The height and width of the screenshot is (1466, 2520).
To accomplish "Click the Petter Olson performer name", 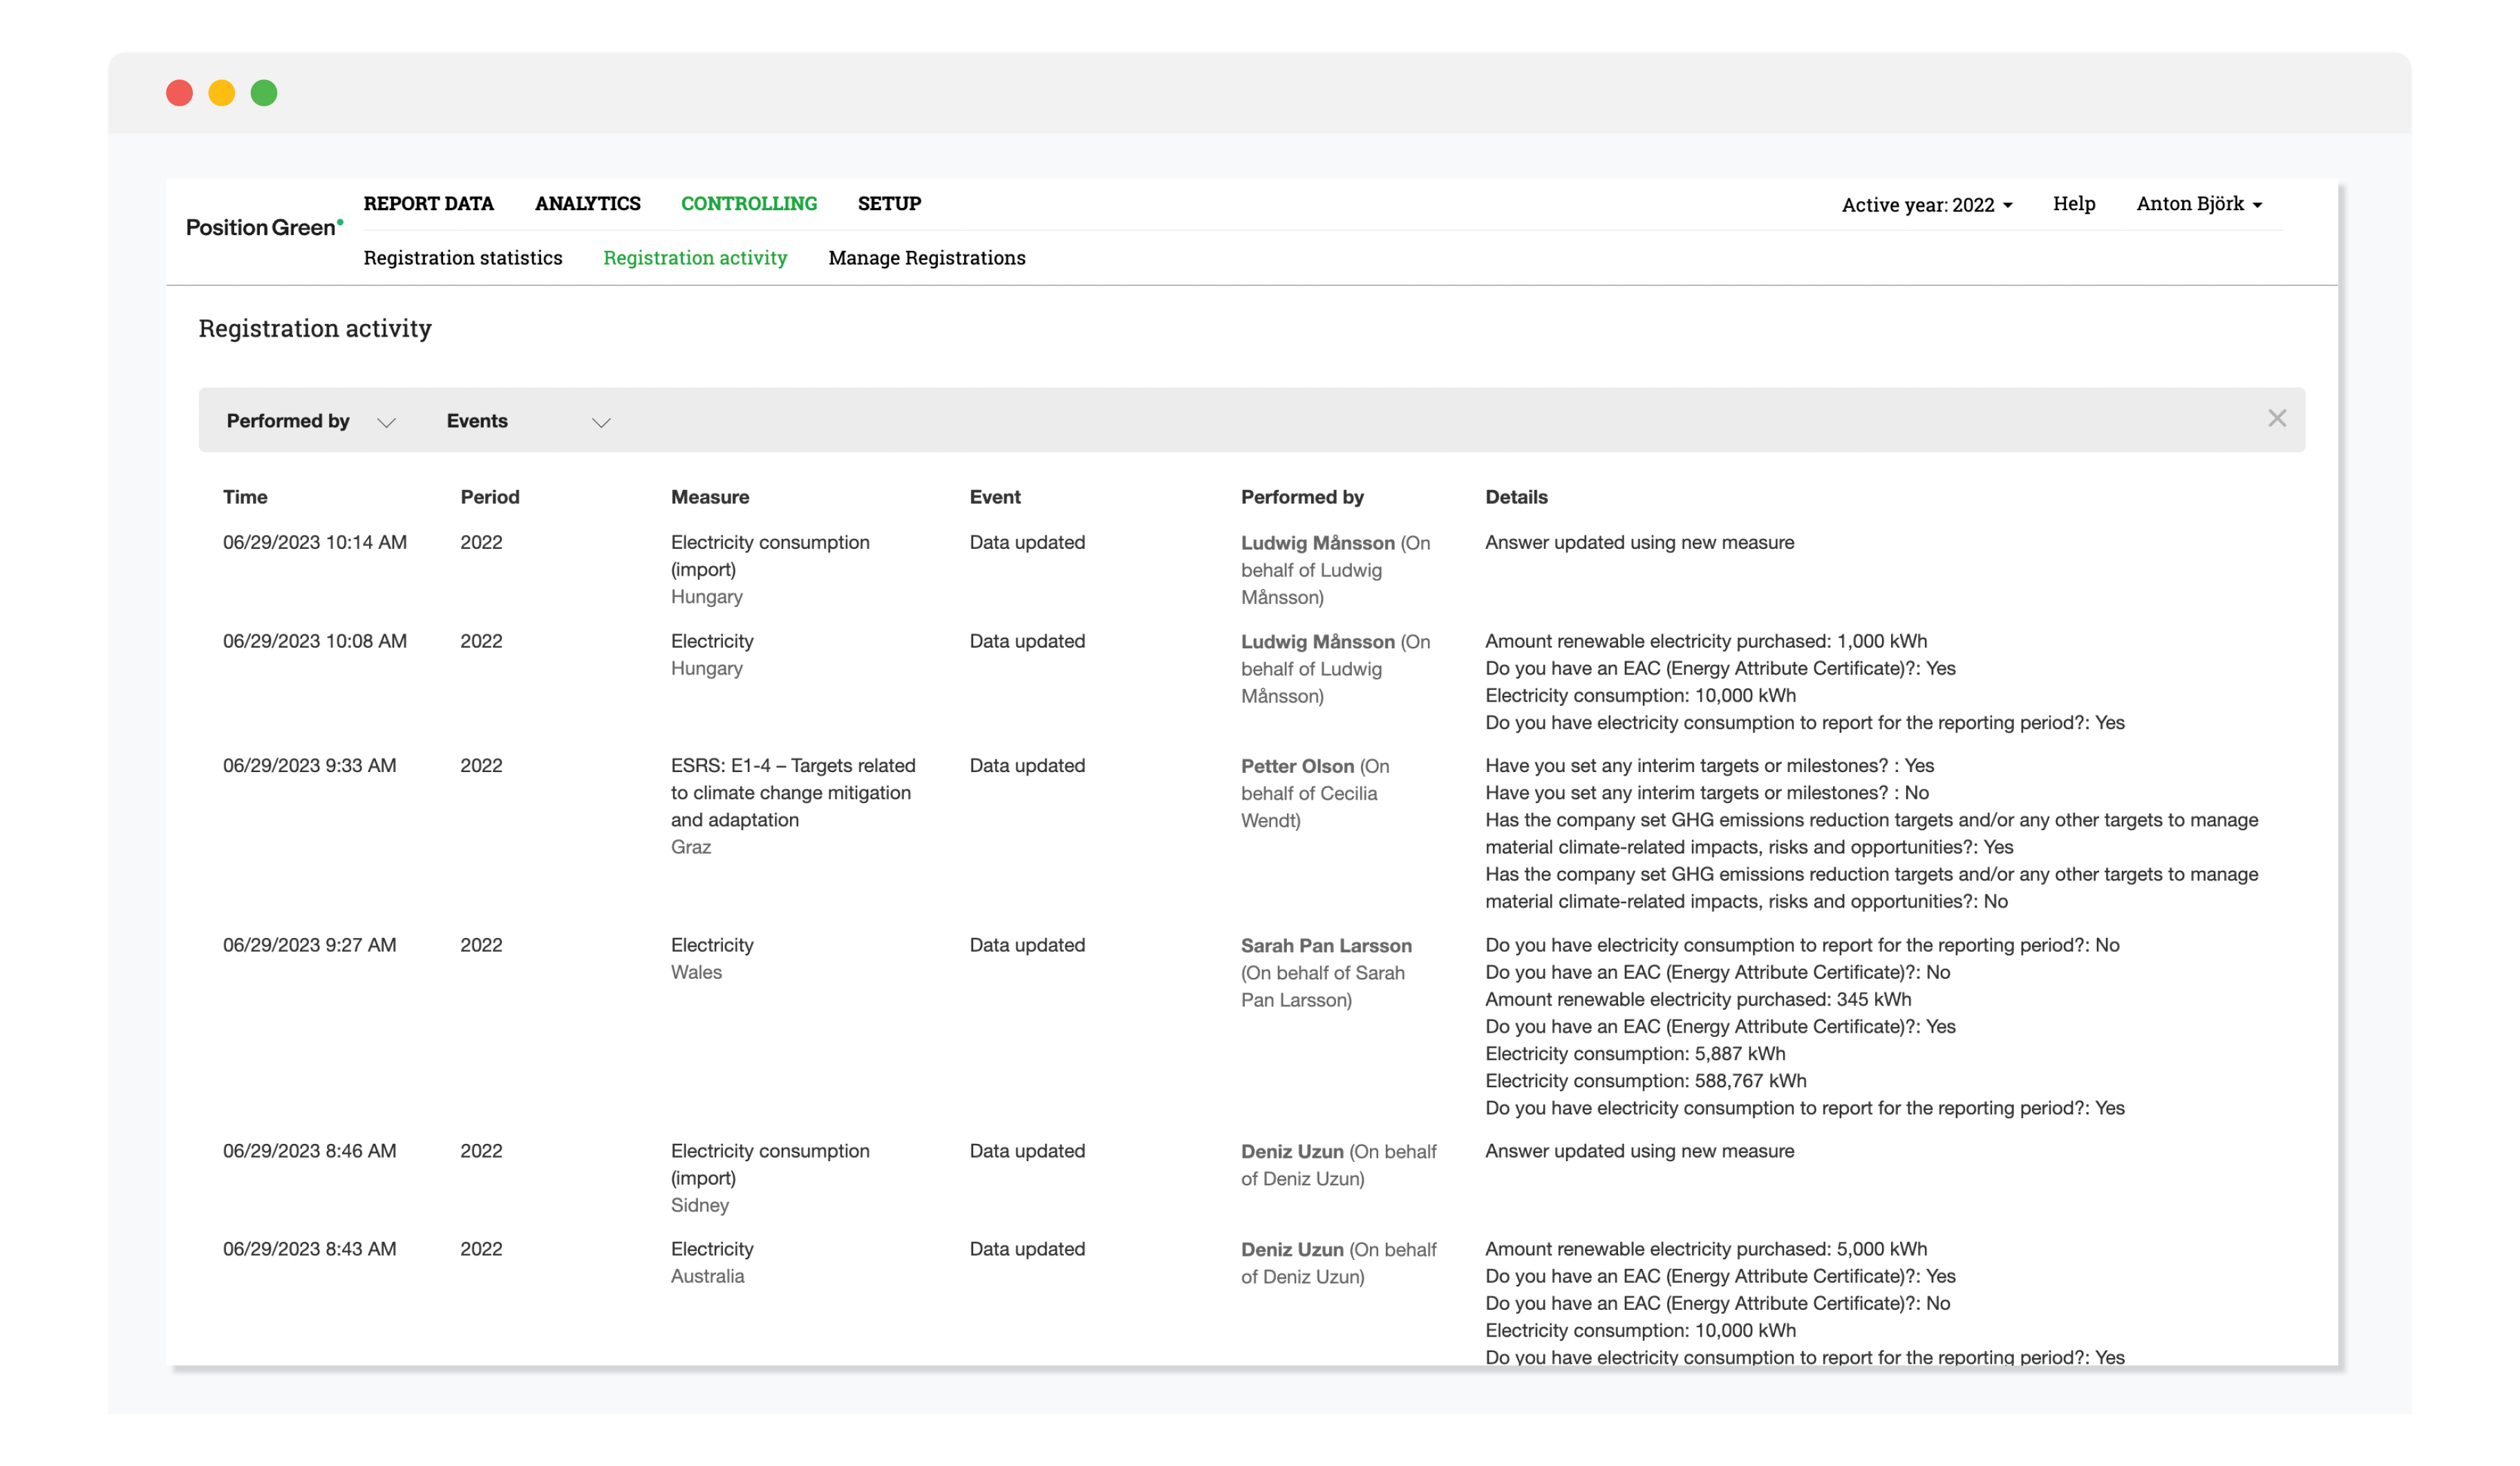I will click(x=1297, y=766).
